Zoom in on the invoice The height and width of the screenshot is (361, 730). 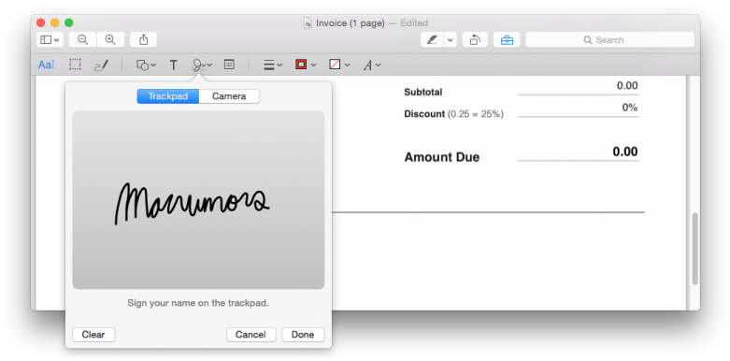click(x=110, y=40)
